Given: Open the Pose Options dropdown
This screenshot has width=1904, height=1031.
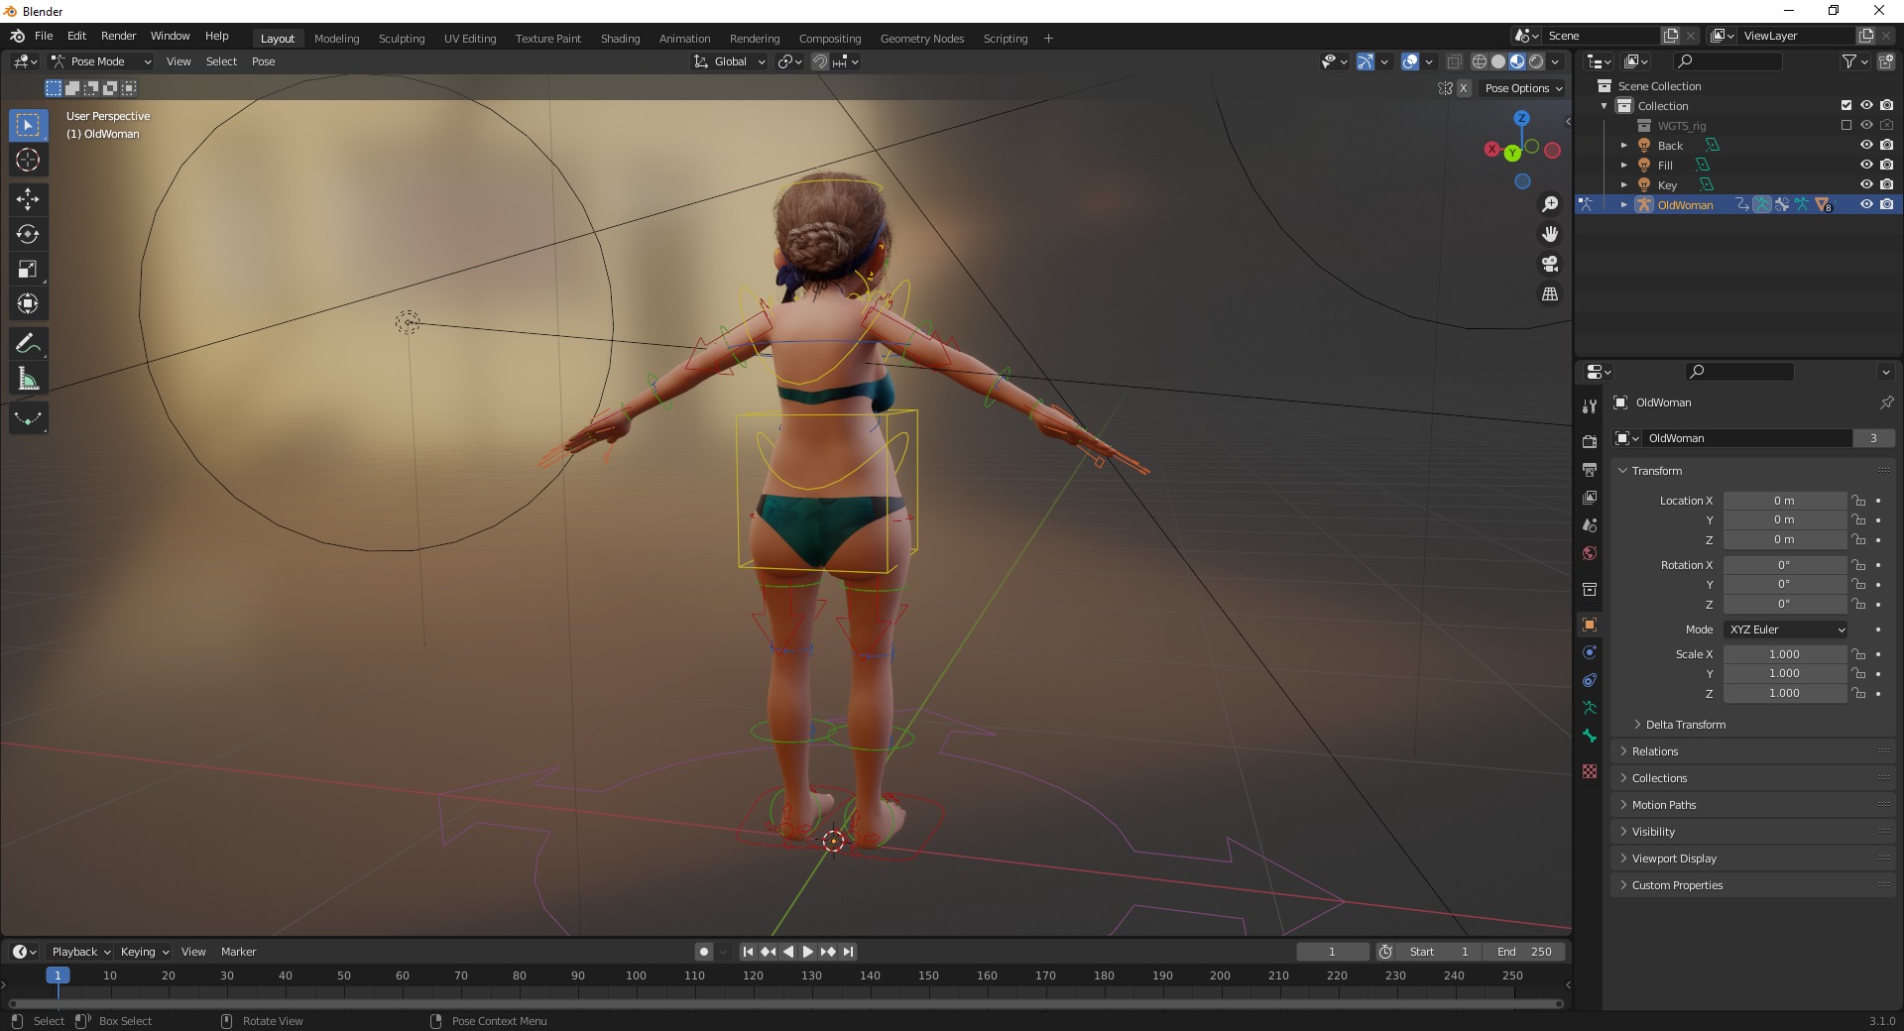Looking at the screenshot, I should point(1522,88).
